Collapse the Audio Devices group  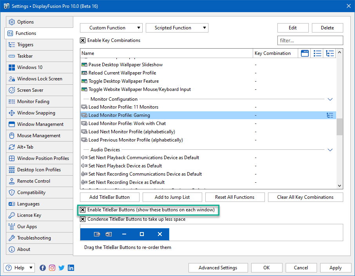tap(330, 150)
